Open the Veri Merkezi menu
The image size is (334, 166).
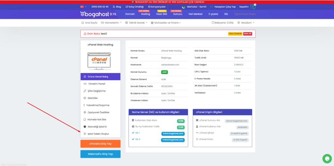click(195, 14)
